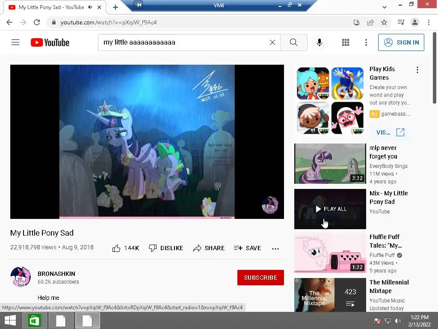Save the video to a playlist
The width and height of the screenshot is (438, 329).
click(248, 248)
